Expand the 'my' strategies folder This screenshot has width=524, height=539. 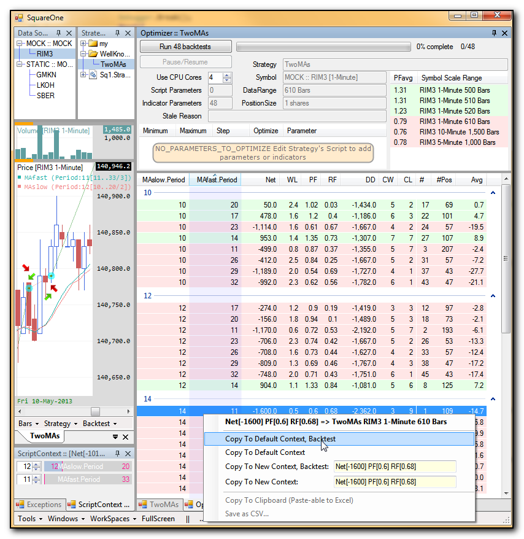coord(83,44)
